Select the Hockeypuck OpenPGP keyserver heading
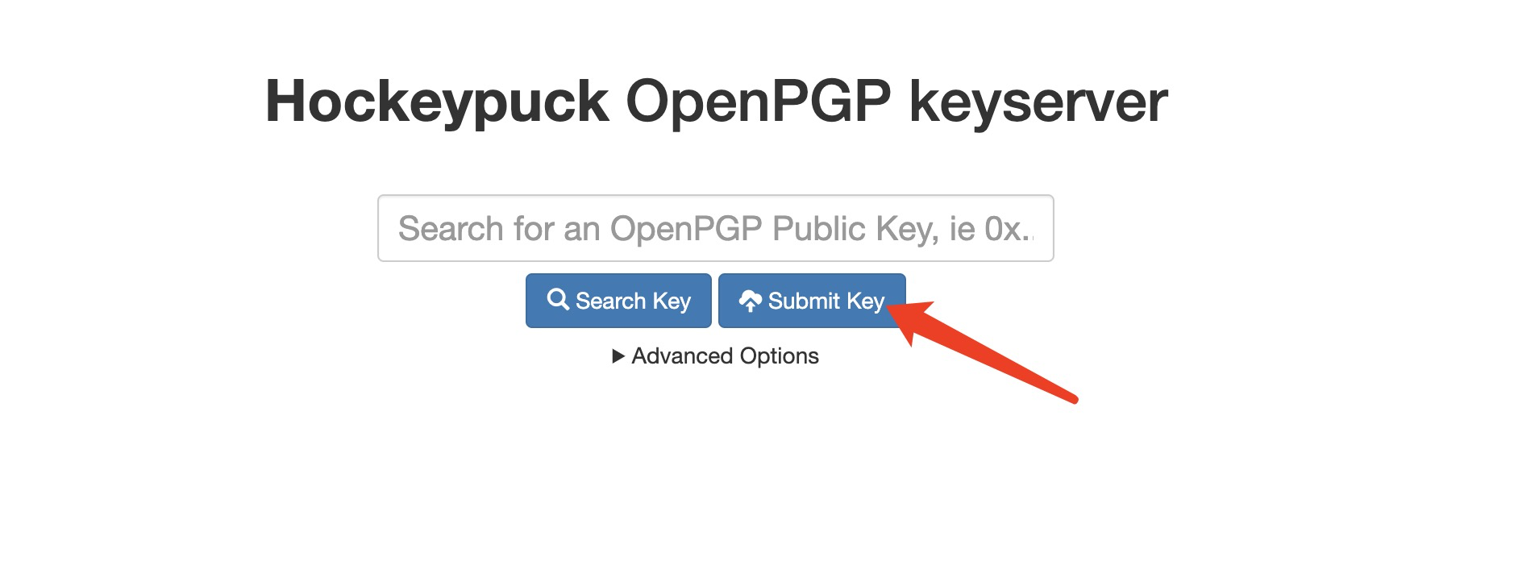Image resolution: width=1514 pixels, height=582 pixels. click(716, 102)
